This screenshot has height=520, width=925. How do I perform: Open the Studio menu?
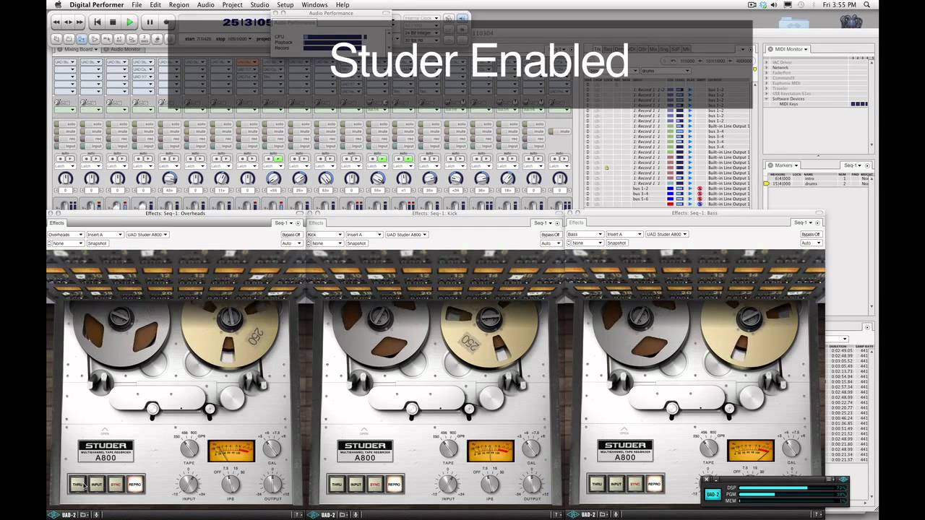[259, 5]
